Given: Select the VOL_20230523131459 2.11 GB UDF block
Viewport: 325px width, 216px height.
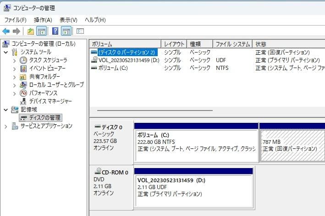Looking at the screenshot, I should pyautogui.click(x=193, y=188).
